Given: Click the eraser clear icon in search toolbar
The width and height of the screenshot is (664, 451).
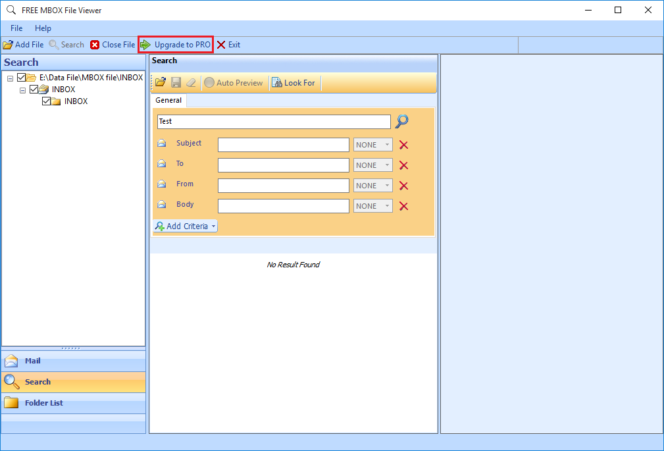Looking at the screenshot, I should click(x=191, y=83).
